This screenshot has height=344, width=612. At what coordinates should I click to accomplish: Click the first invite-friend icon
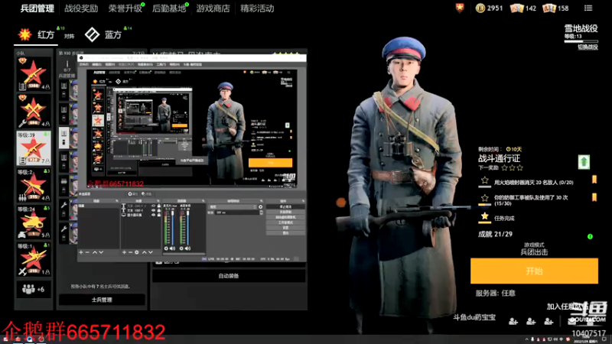pos(513,321)
